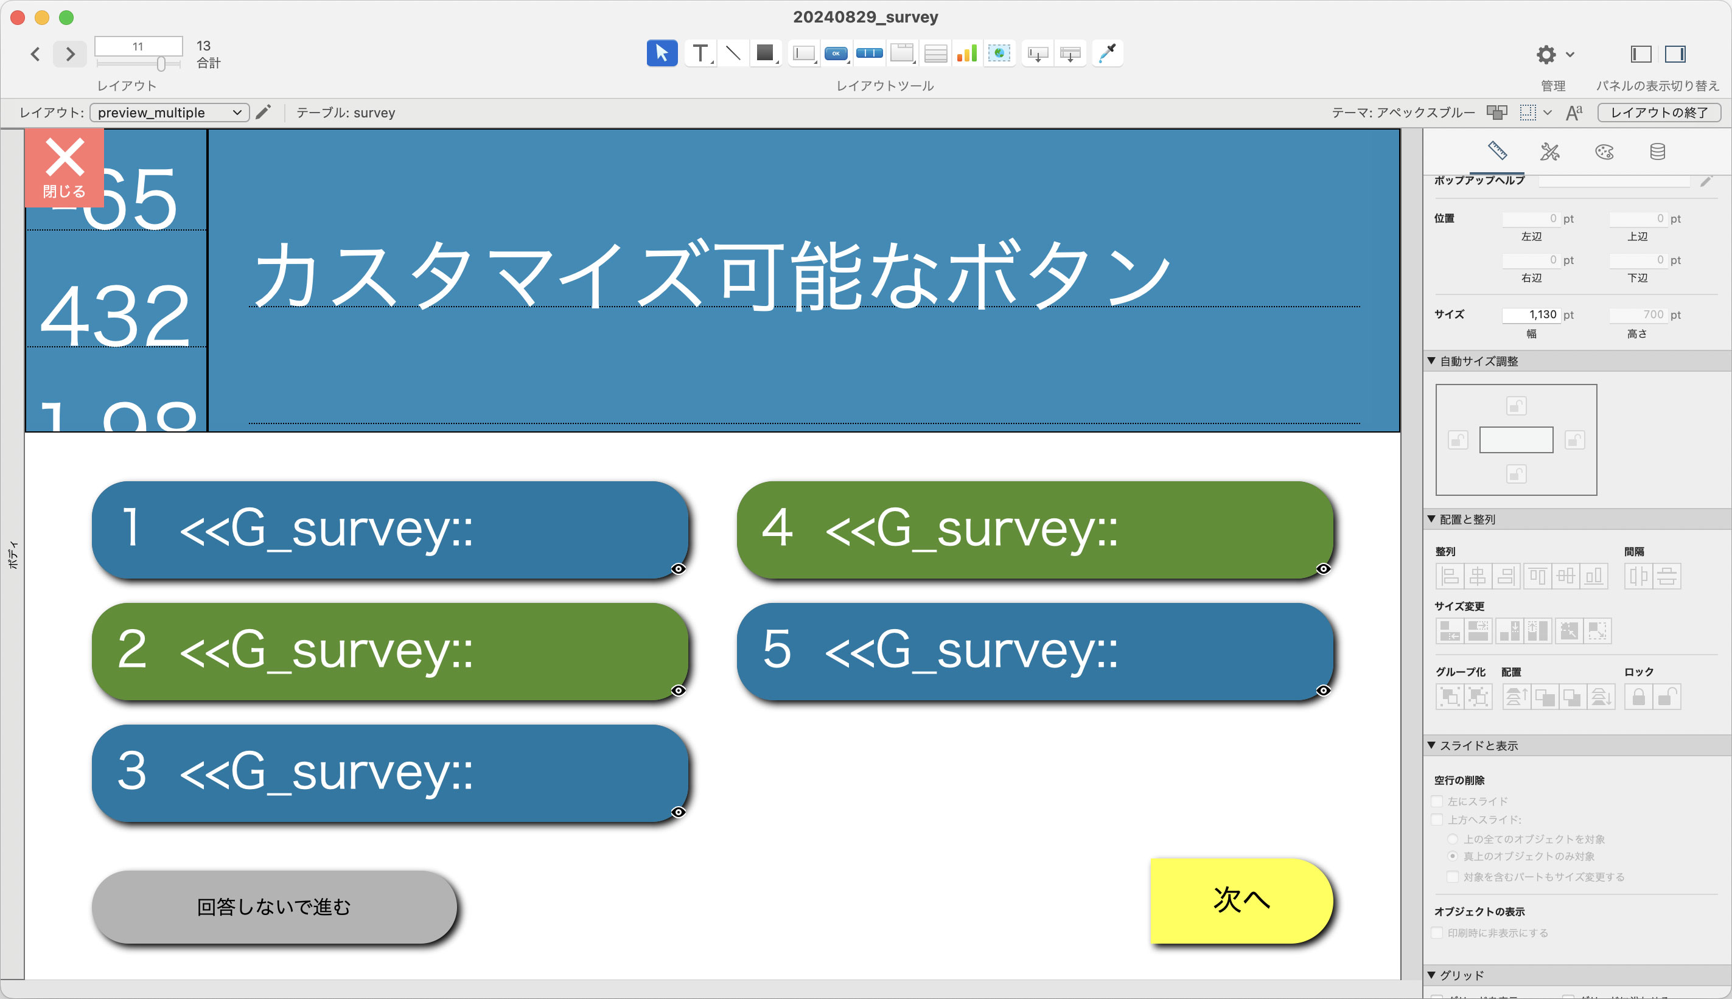Click the Unlock object icon
The image size is (1732, 999).
1667,697
